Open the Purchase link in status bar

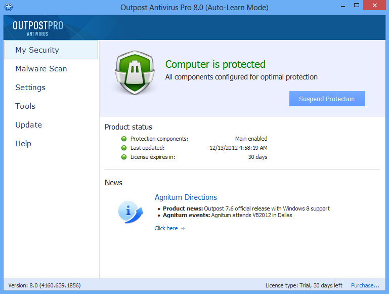pyautogui.click(x=365, y=285)
